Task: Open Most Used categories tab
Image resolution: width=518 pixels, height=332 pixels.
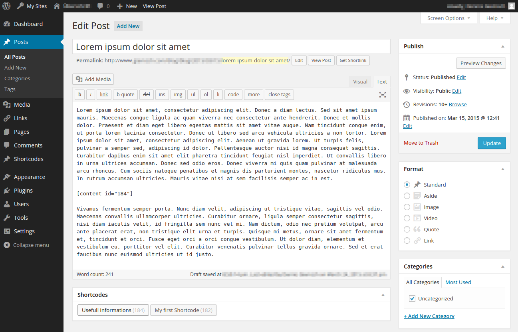Action: [458, 282]
